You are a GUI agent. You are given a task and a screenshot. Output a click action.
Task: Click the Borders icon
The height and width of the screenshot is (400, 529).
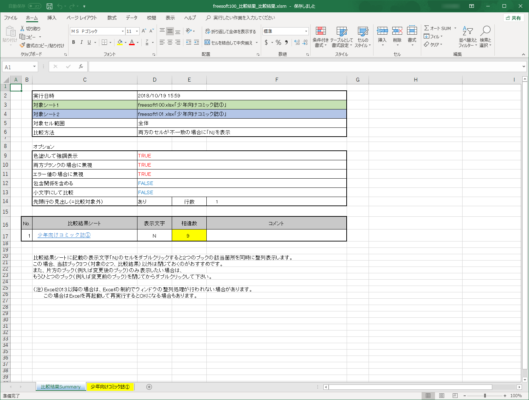pos(104,42)
